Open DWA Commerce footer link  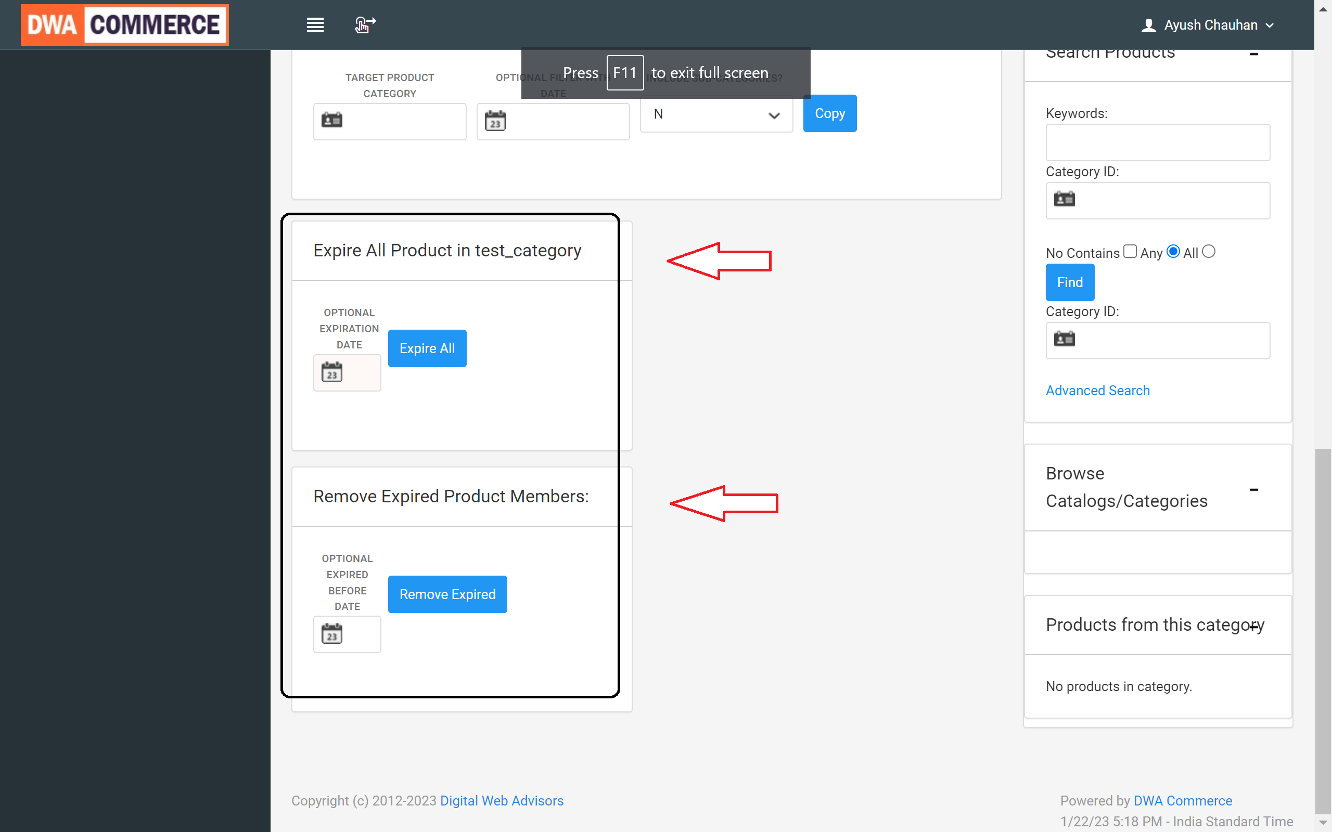1182,801
